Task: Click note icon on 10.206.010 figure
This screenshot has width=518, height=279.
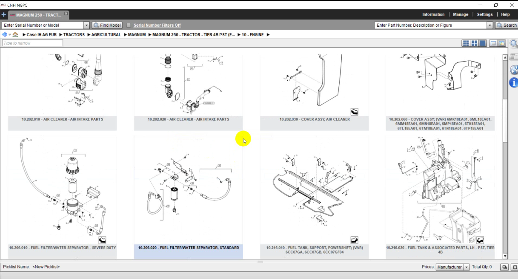Action: click(x=102, y=240)
